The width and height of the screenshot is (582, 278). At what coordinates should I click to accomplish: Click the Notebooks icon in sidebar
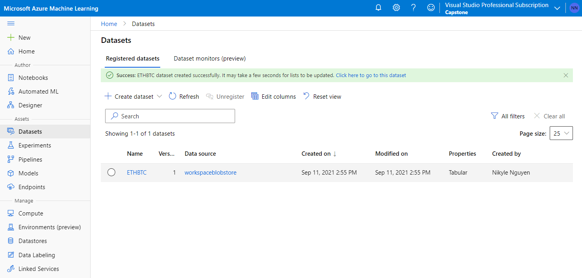pos(11,78)
